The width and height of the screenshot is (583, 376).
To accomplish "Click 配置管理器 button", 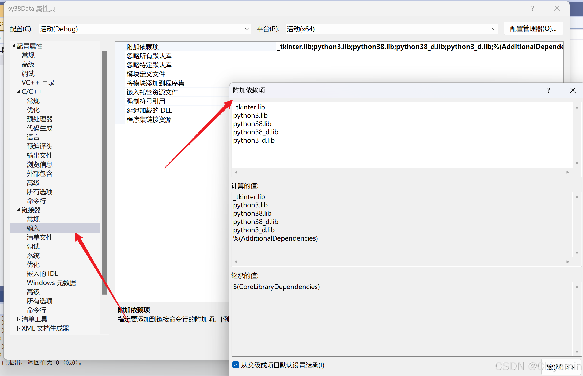I will [533, 29].
